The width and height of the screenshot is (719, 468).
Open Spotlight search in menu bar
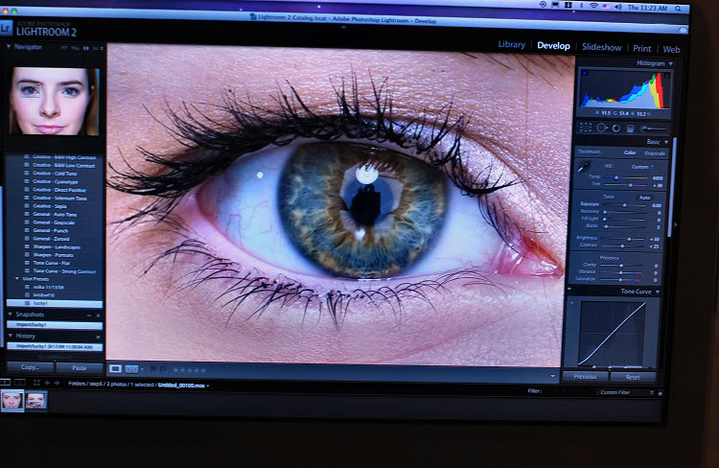(678, 9)
